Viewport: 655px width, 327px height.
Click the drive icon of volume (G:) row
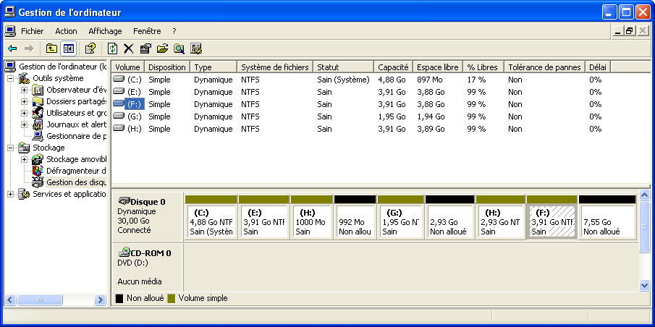119,116
